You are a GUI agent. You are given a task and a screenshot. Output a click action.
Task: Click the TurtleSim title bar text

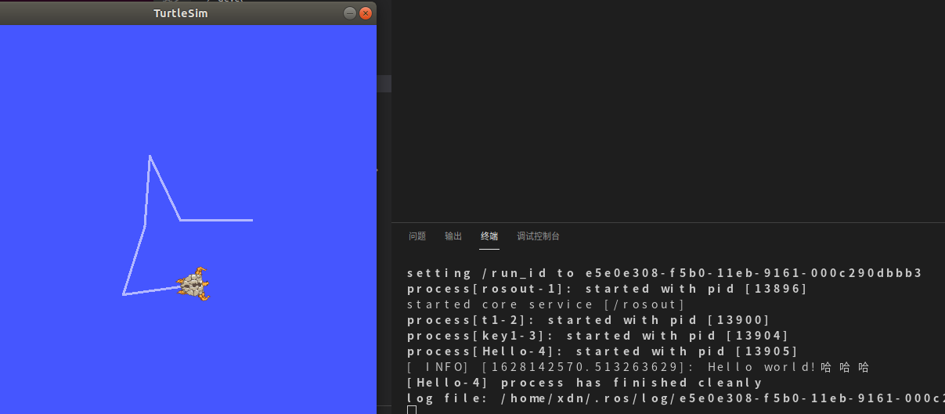181,13
